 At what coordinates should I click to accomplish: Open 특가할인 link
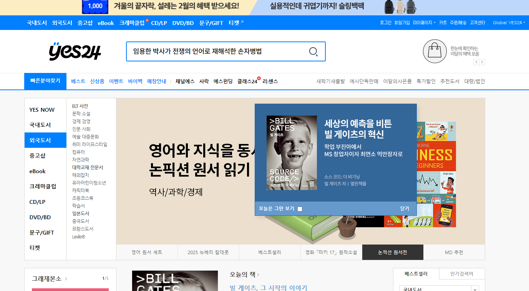(x=426, y=81)
